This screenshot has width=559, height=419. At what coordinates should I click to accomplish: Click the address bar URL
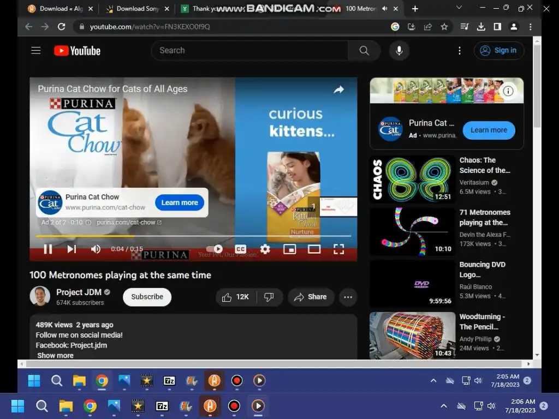(150, 27)
